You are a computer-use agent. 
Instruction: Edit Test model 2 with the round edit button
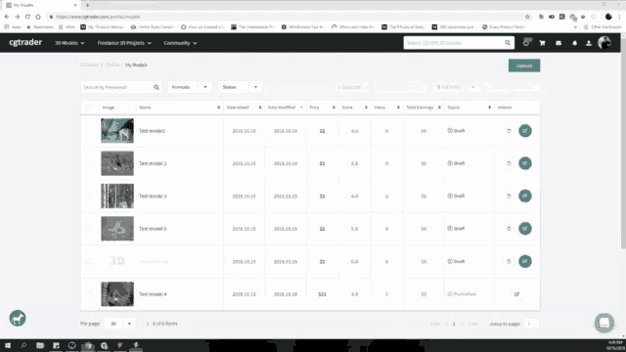(525, 163)
